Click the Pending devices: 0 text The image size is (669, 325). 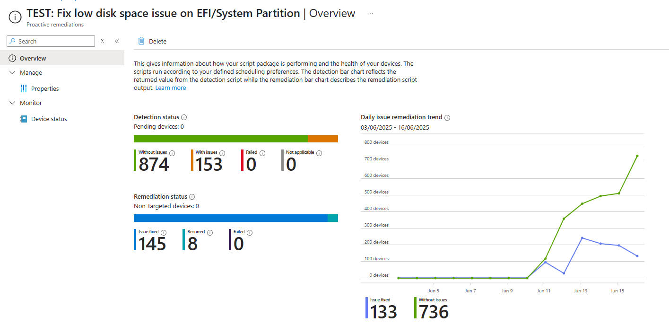[159, 127]
